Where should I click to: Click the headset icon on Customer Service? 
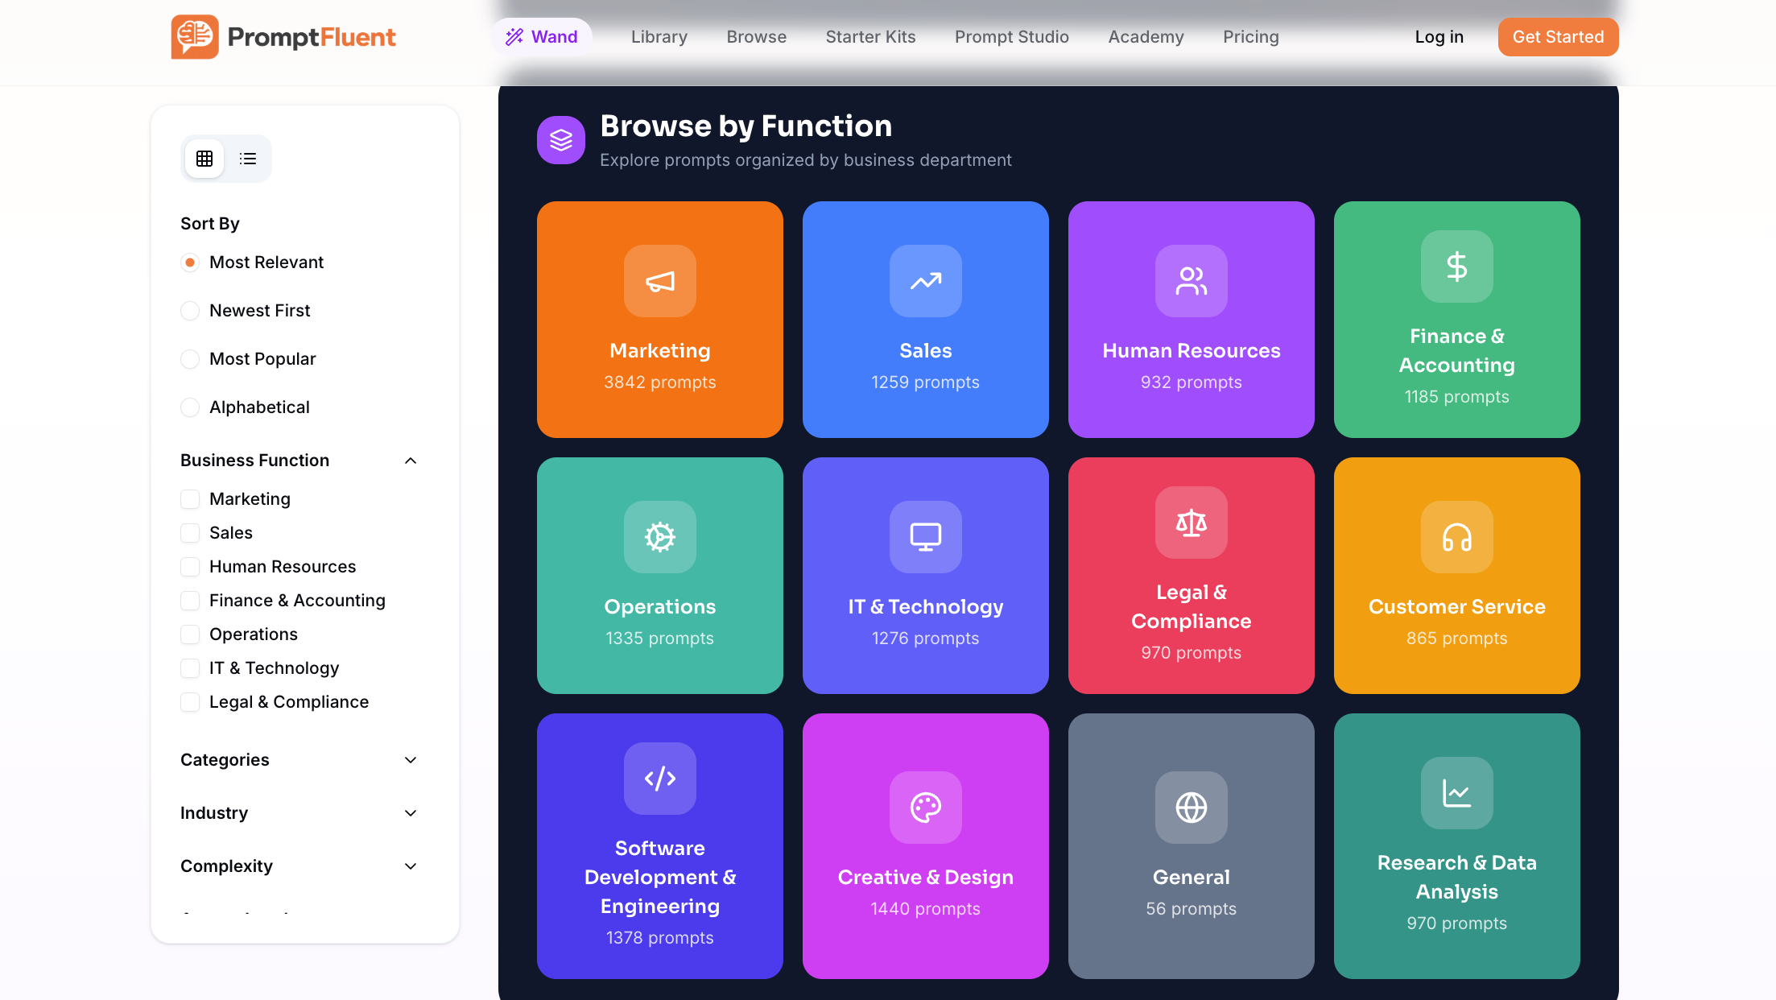point(1456,537)
